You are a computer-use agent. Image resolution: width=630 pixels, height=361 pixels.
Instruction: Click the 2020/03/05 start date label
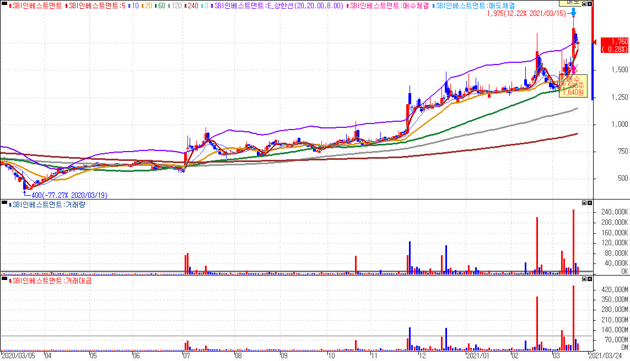(18, 356)
